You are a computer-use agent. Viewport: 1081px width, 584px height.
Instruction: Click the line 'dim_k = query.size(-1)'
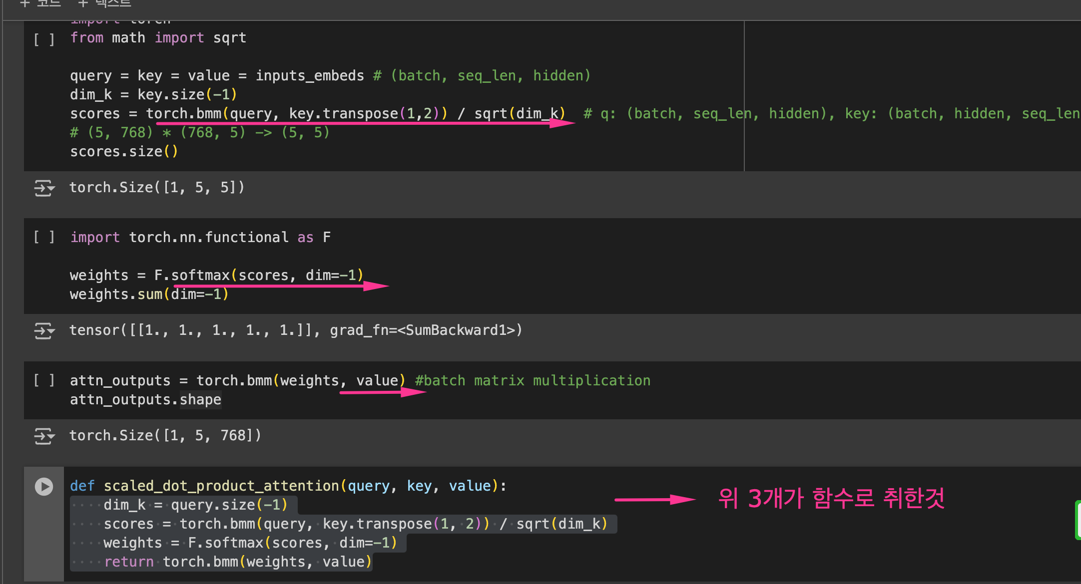(195, 505)
